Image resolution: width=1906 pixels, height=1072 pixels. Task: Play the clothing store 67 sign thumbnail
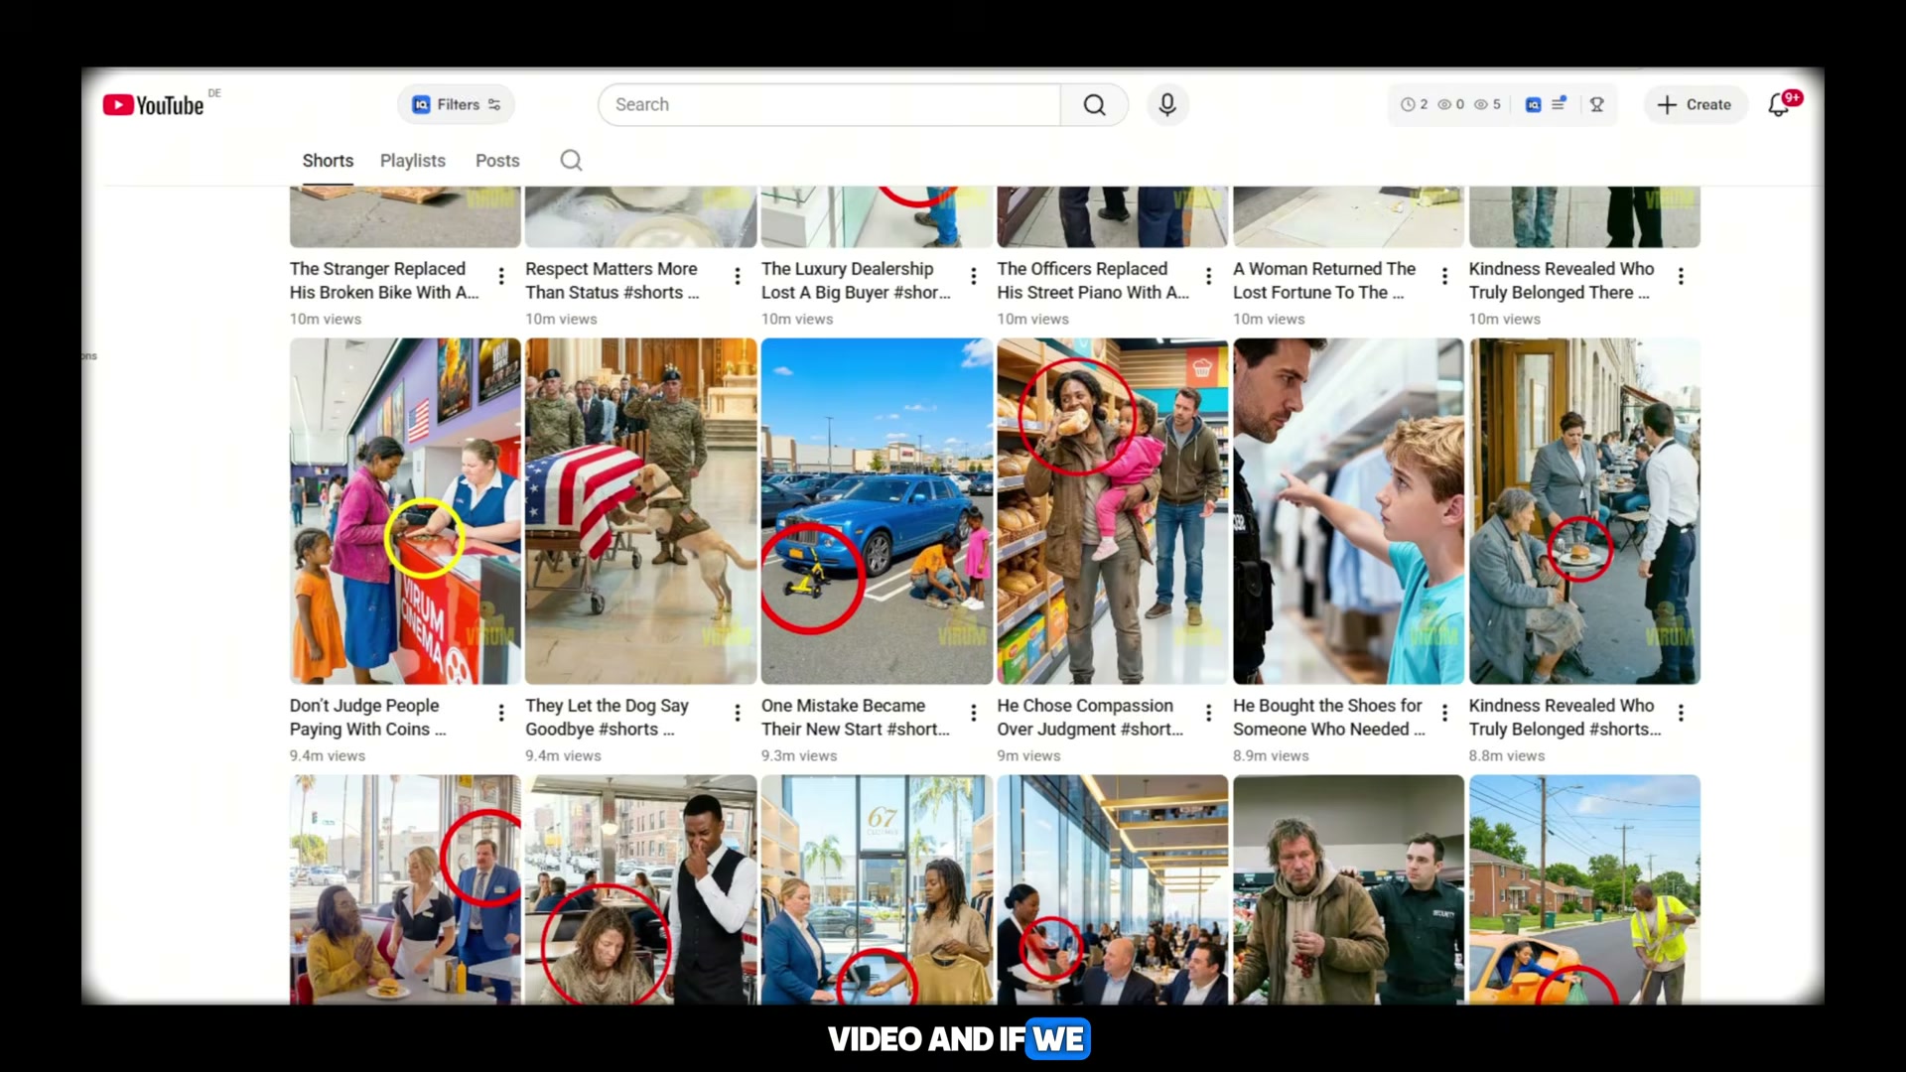tap(877, 889)
